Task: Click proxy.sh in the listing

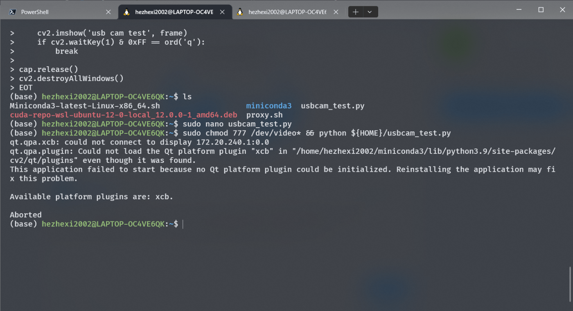Action: [x=264, y=115]
